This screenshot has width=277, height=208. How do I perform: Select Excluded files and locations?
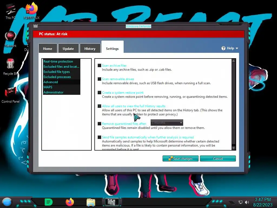[x=62, y=67]
